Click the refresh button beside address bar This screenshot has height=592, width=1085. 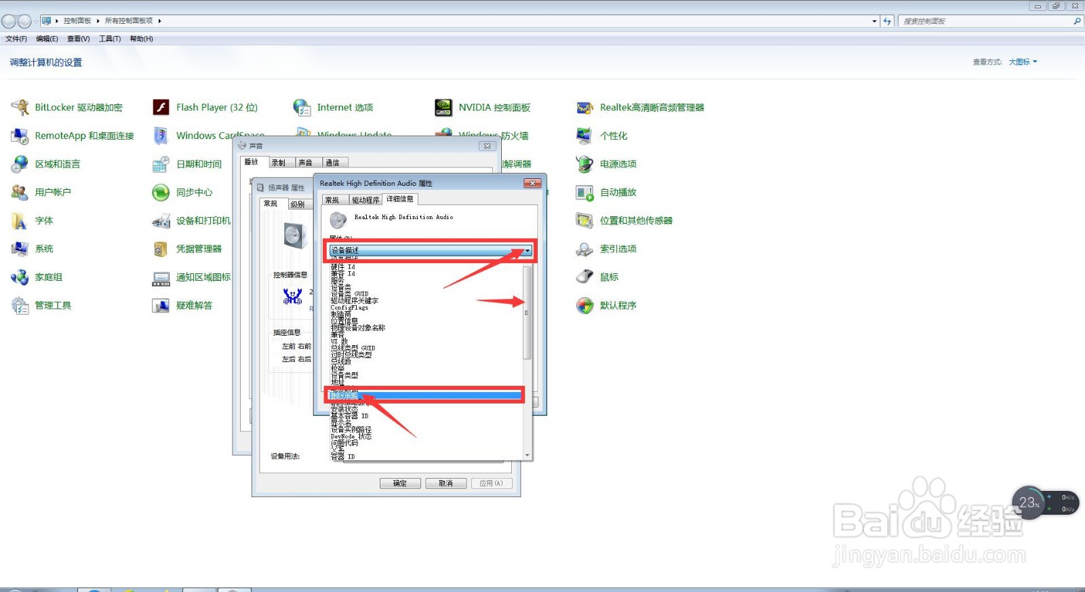[887, 21]
